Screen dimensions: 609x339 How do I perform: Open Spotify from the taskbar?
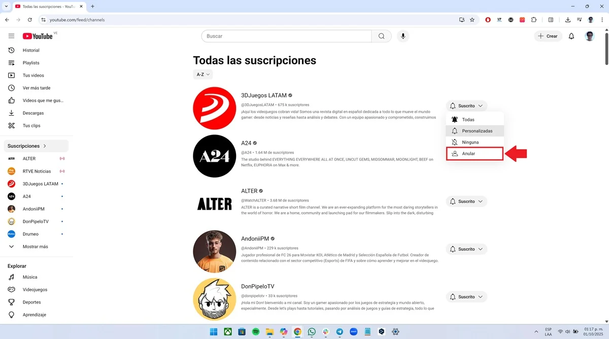256,331
